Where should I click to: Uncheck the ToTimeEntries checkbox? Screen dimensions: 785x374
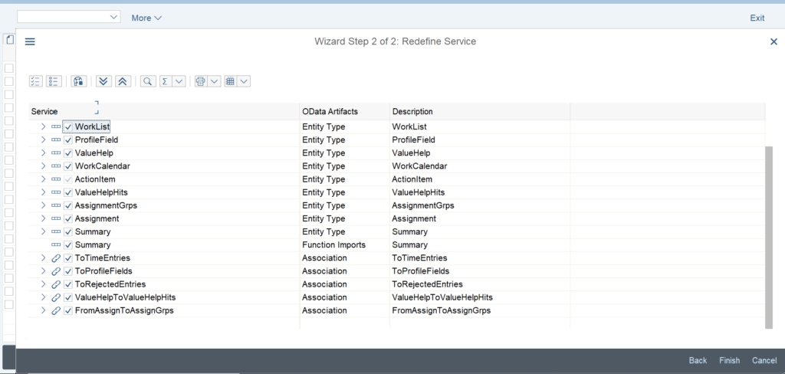pos(68,258)
